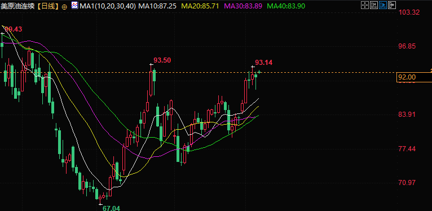Select the green MA40:83.90 readout
432x211 pixels.
tap(286, 6)
